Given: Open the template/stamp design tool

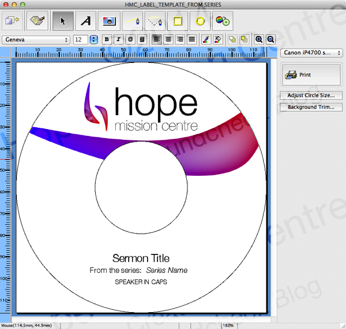Looking at the screenshot, I should [x=37, y=21].
